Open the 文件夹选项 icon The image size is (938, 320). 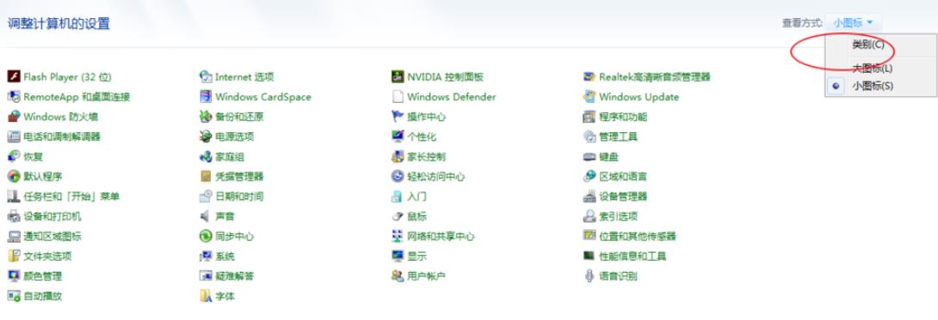(x=14, y=257)
